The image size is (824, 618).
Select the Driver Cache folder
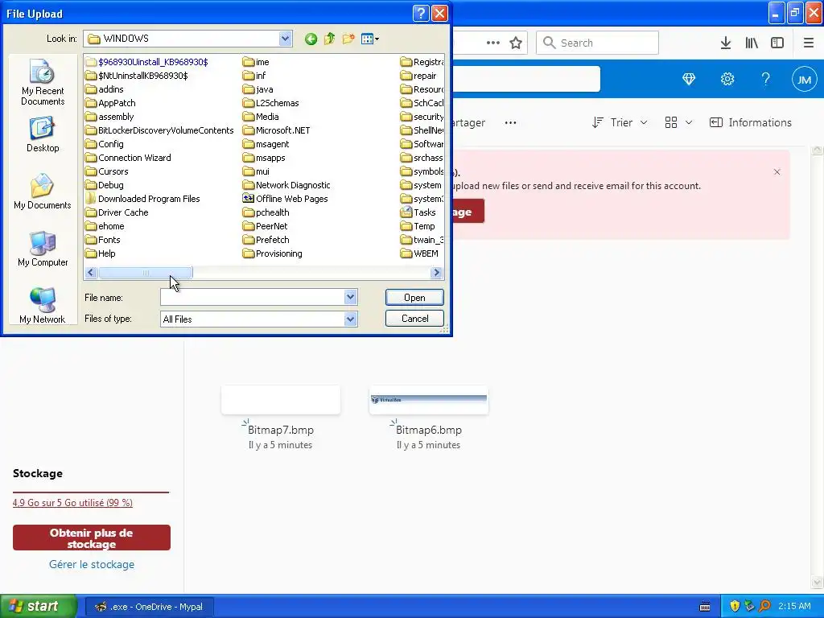tap(117, 212)
